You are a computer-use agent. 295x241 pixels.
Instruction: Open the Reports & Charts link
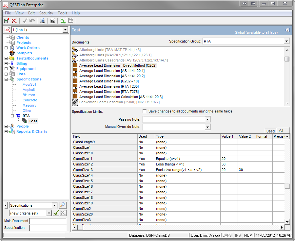(x=32, y=131)
